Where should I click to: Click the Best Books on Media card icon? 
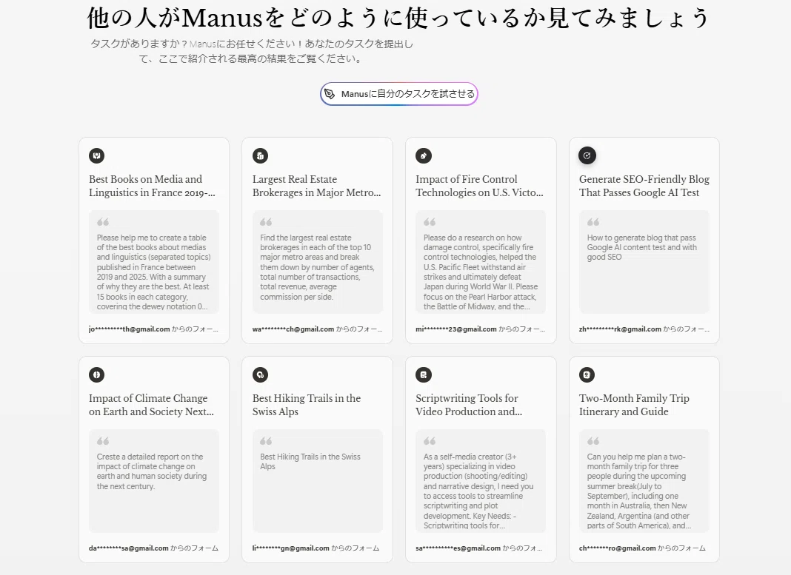[97, 155]
